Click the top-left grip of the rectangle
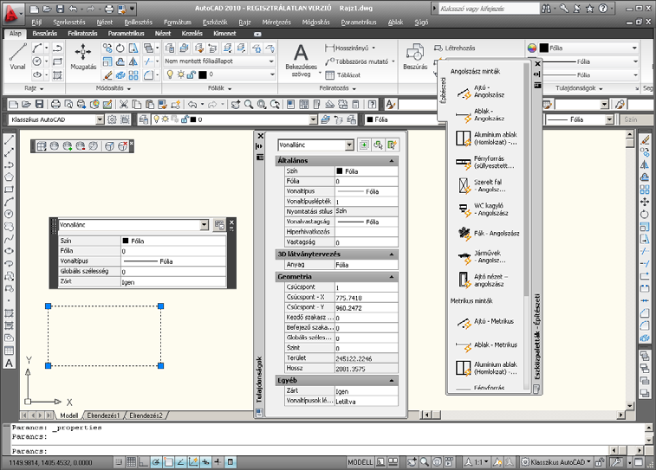656x470 pixels. coord(49,306)
